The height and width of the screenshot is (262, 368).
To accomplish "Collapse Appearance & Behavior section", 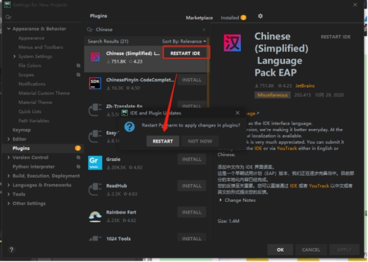I will (9, 29).
